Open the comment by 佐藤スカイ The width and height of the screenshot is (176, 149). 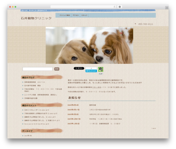(42, 120)
